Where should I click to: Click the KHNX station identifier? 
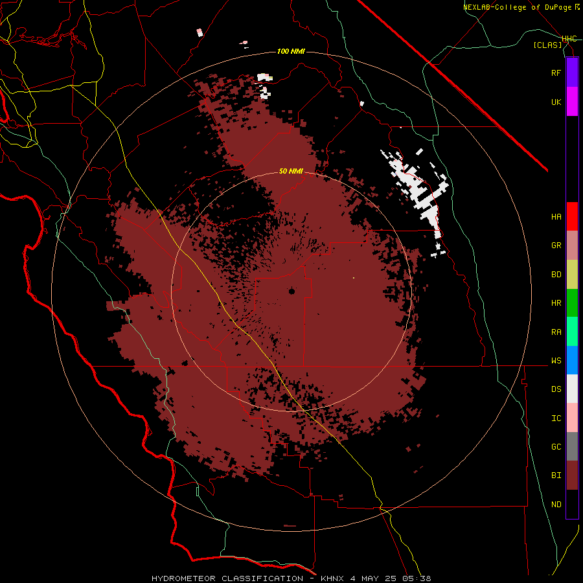pos(333,578)
